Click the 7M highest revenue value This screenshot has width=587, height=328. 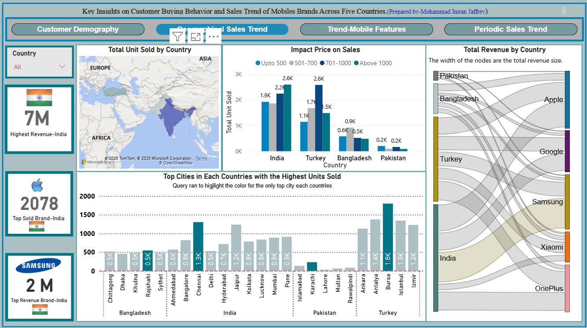click(37, 119)
